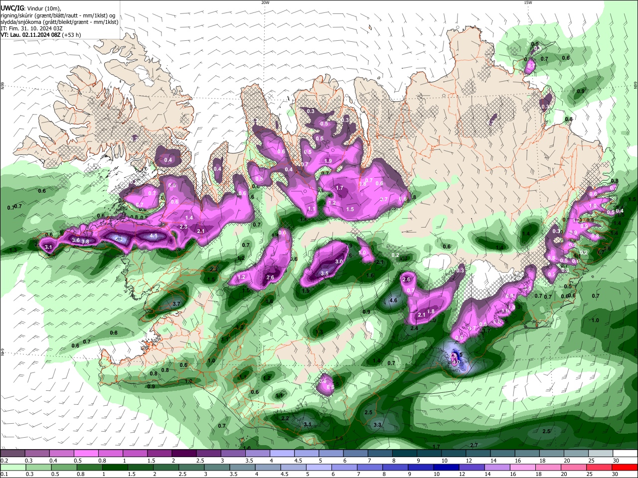Viewport: 638px width, 478px height.
Task: Click the '3.0' snowfall value on the map
Action: [x=339, y=261]
